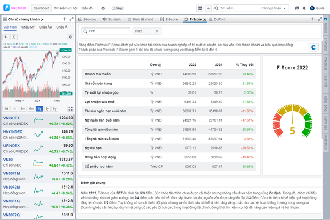This screenshot has width=330, height=220.
Task: Open the top settings gear icon
Action: [103, 8]
